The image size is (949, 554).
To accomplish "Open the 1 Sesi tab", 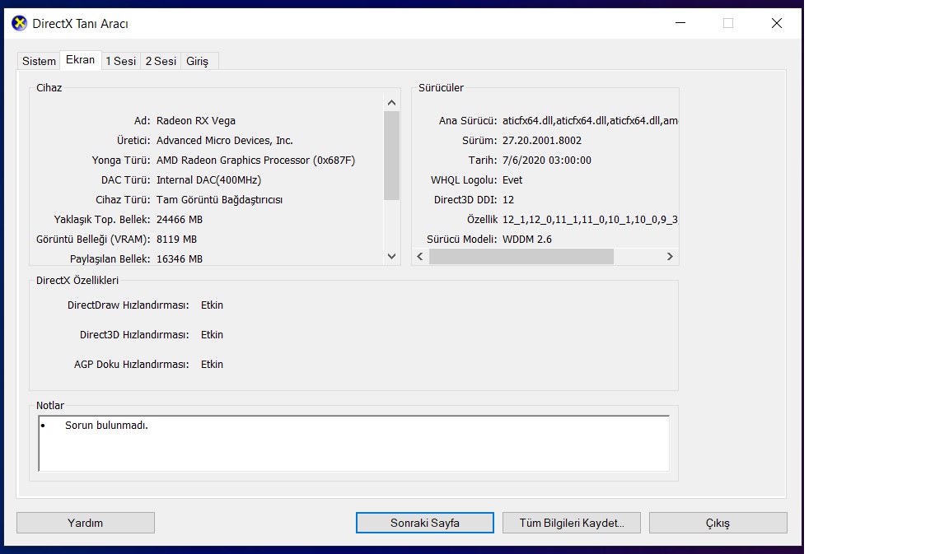I will [x=120, y=61].
